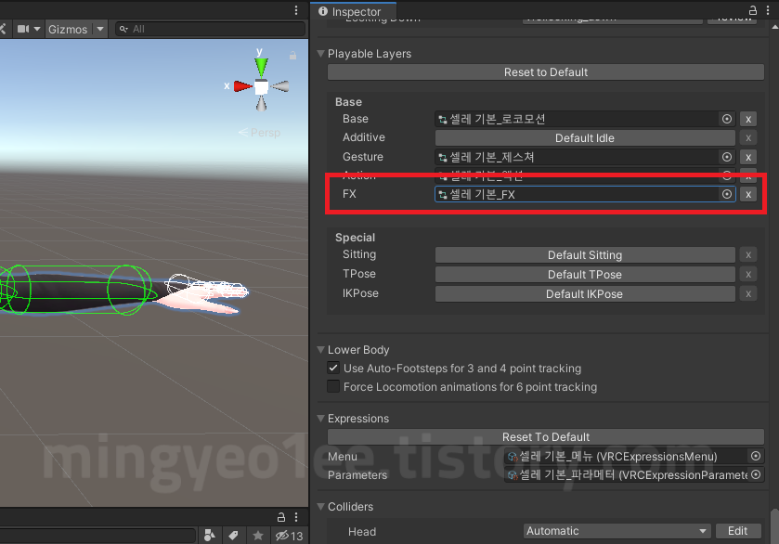Screen dimensions: 779x544
Task: Open the scene camera settings icon
Action: click(23, 29)
